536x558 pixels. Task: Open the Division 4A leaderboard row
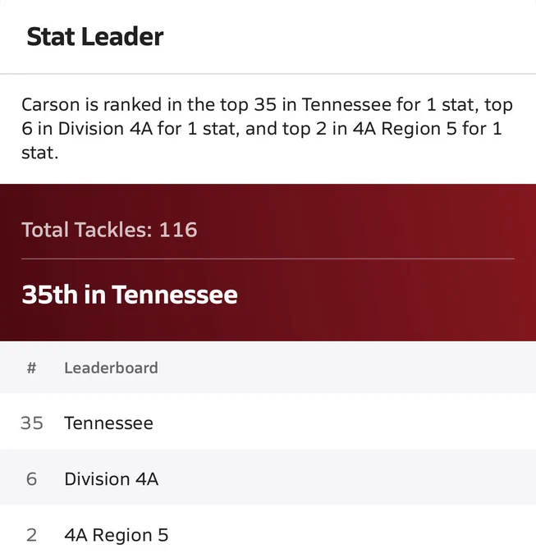(268, 478)
